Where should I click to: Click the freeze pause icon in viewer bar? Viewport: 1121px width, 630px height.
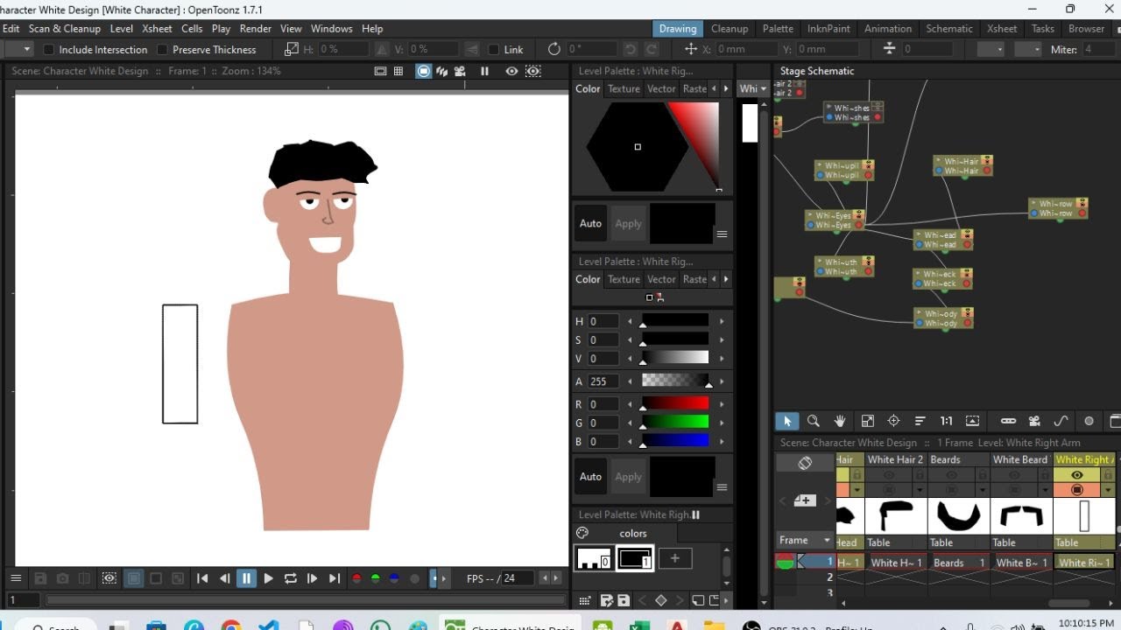484,71
